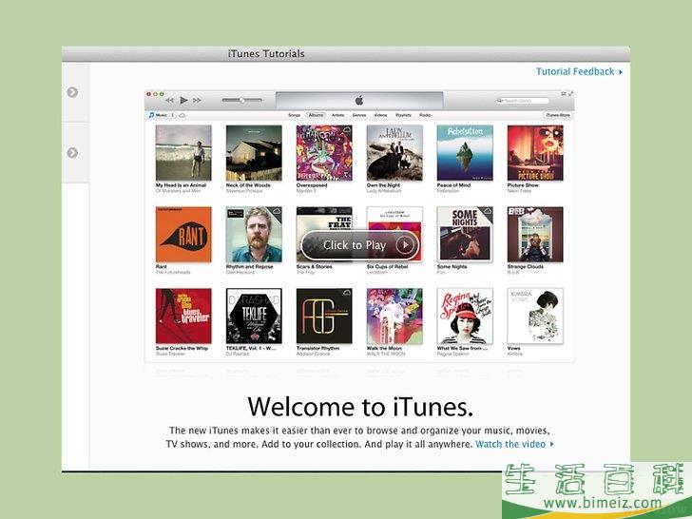The image size is (692, 519).
Task: Open the Watch the video link
Action: click(514, 444)
